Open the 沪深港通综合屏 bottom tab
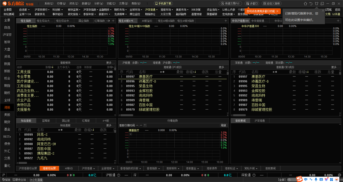The width and height of the screenshot is (343, 182). pos(28,168)
